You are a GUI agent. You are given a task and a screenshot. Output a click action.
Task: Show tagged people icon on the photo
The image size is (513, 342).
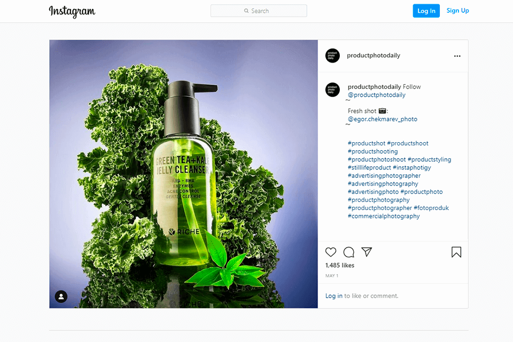tap(61, 297)
